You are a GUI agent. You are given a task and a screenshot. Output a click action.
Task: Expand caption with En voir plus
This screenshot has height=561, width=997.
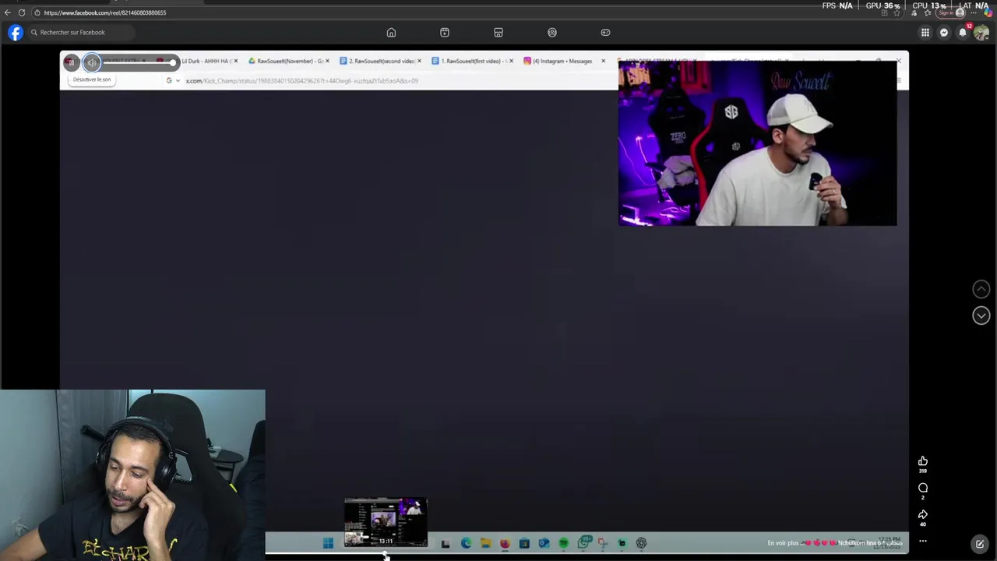click(x=783, y=543)
